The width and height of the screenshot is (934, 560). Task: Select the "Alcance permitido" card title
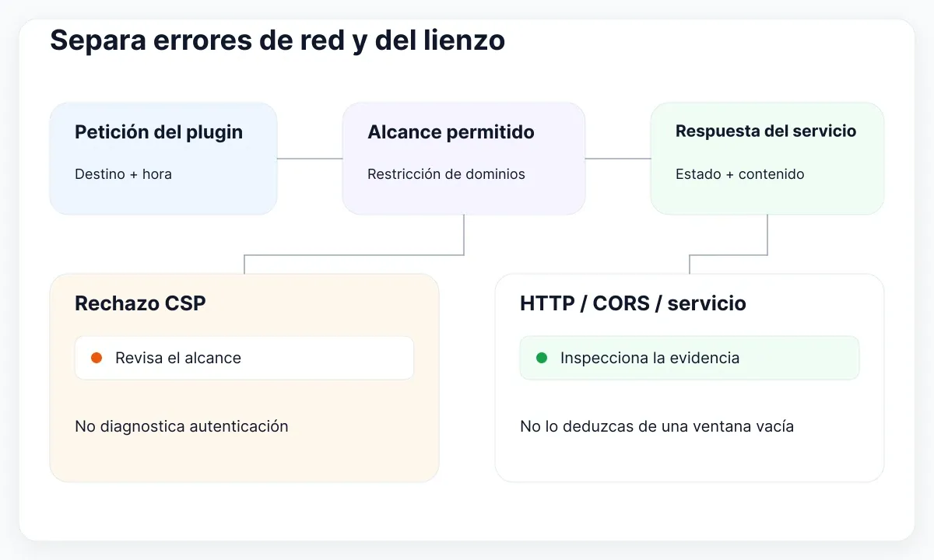pos(451,132)
